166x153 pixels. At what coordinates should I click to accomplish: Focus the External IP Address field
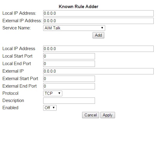pyautogui.click(x=98, y=21)
